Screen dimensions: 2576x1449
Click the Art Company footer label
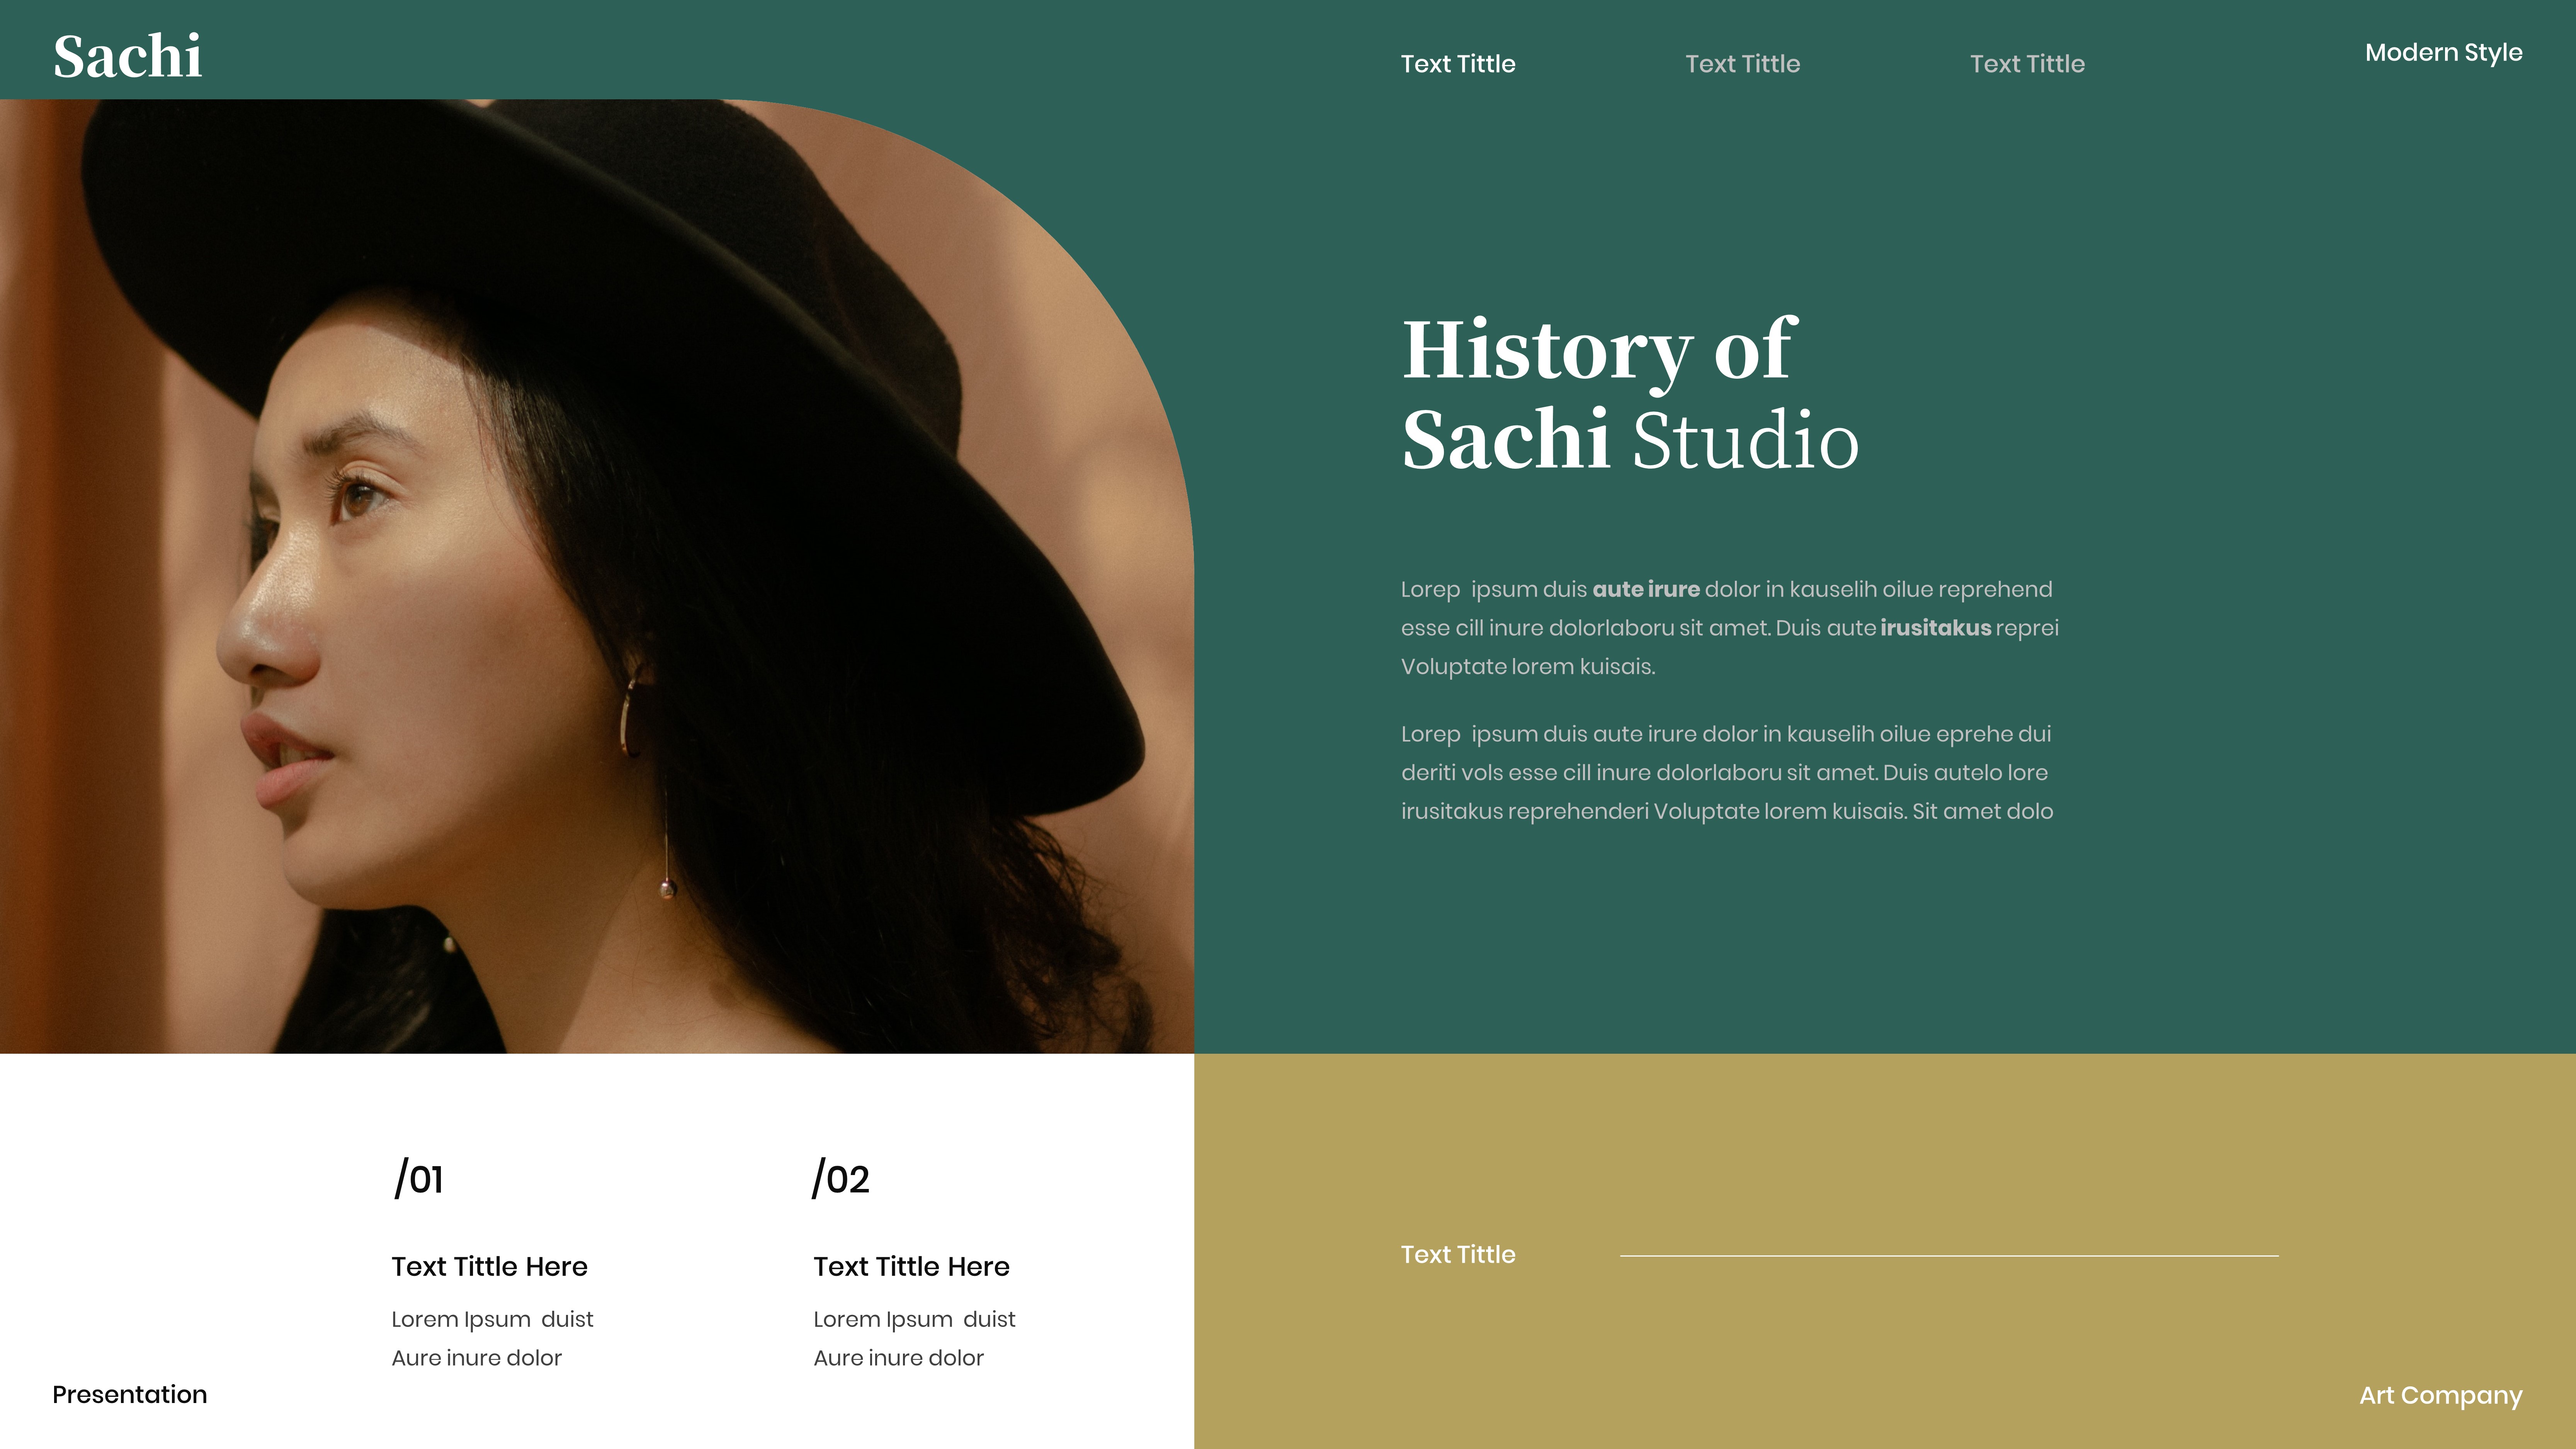point(2440,1395)
